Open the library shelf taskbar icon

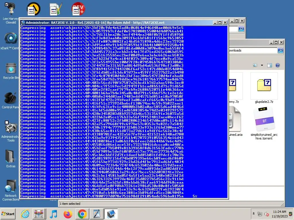39,214
